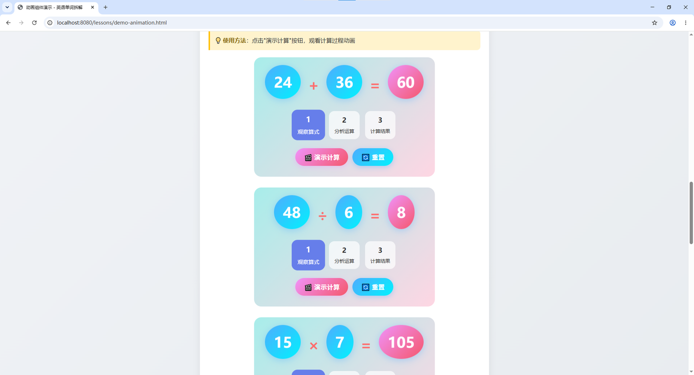
Task: Click the blue number 15 bubble
Action: pyautogui.click(x=283, y=342)
